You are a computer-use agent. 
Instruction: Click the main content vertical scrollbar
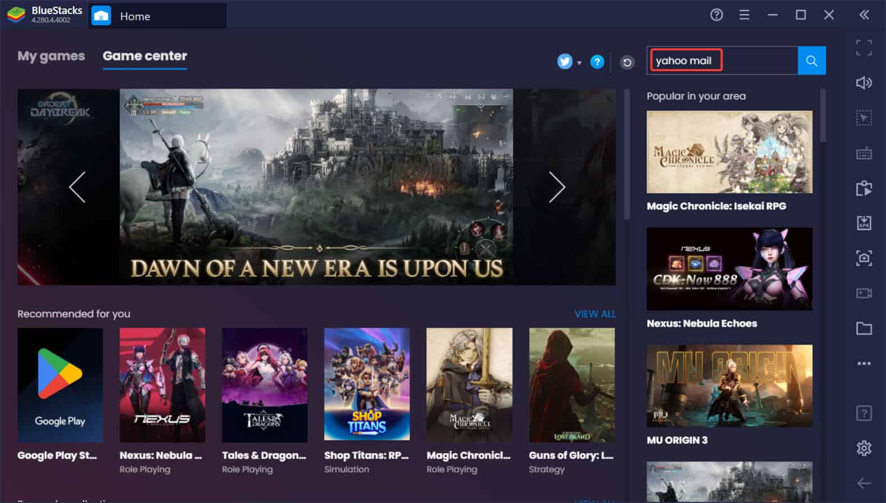point(627,154)
